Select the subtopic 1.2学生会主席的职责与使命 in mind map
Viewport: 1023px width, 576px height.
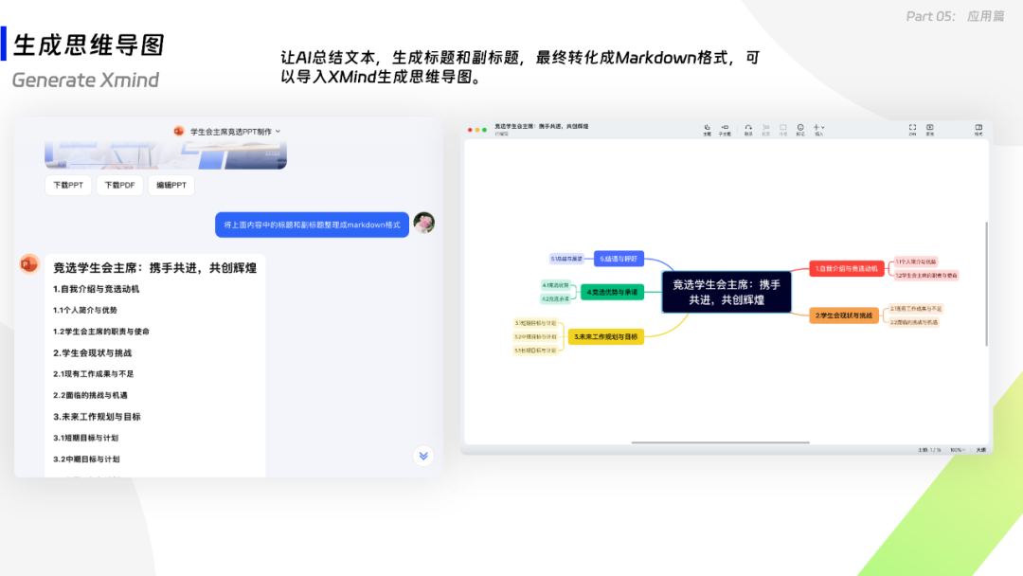click(925, 276)
